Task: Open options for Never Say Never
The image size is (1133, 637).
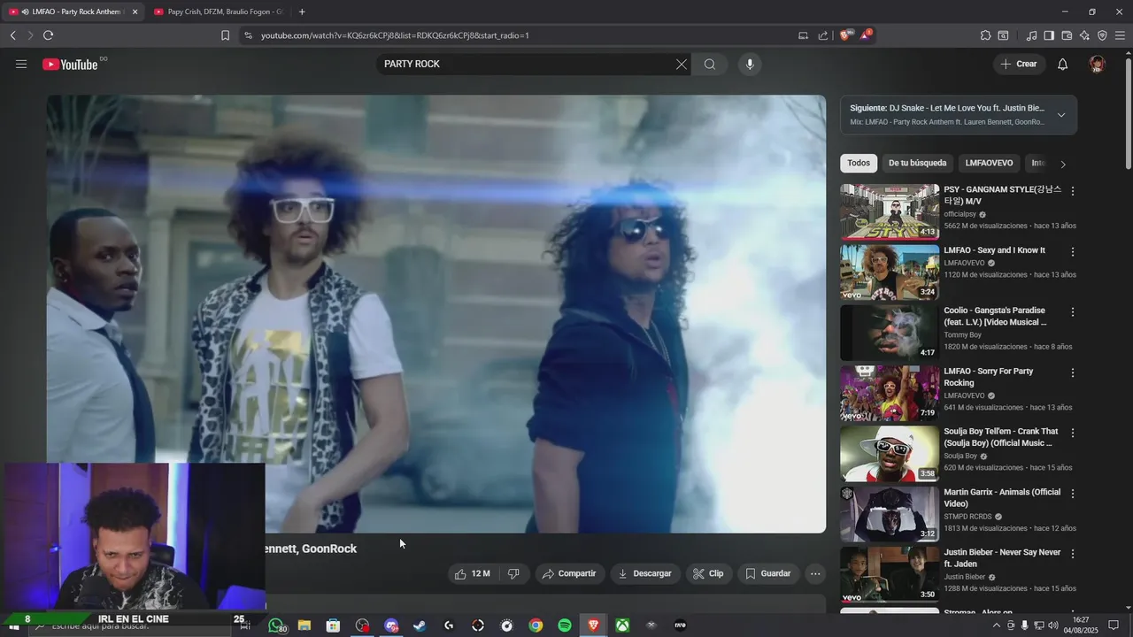Action: (x=1073, y=554)
